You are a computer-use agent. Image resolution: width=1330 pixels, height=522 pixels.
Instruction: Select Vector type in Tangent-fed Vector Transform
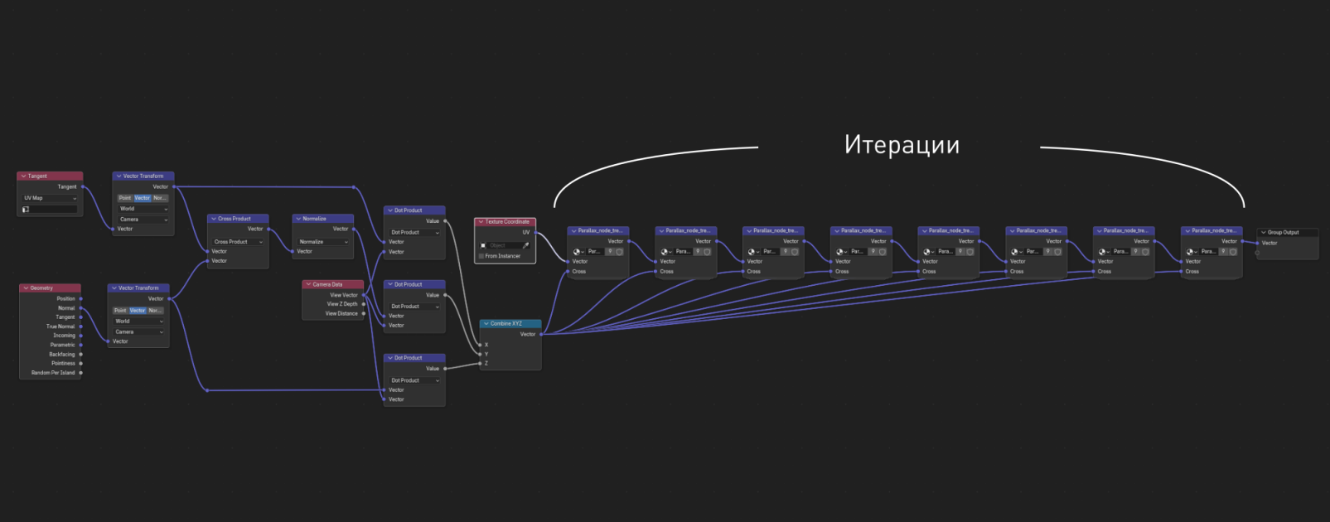(x=143, y=198)
